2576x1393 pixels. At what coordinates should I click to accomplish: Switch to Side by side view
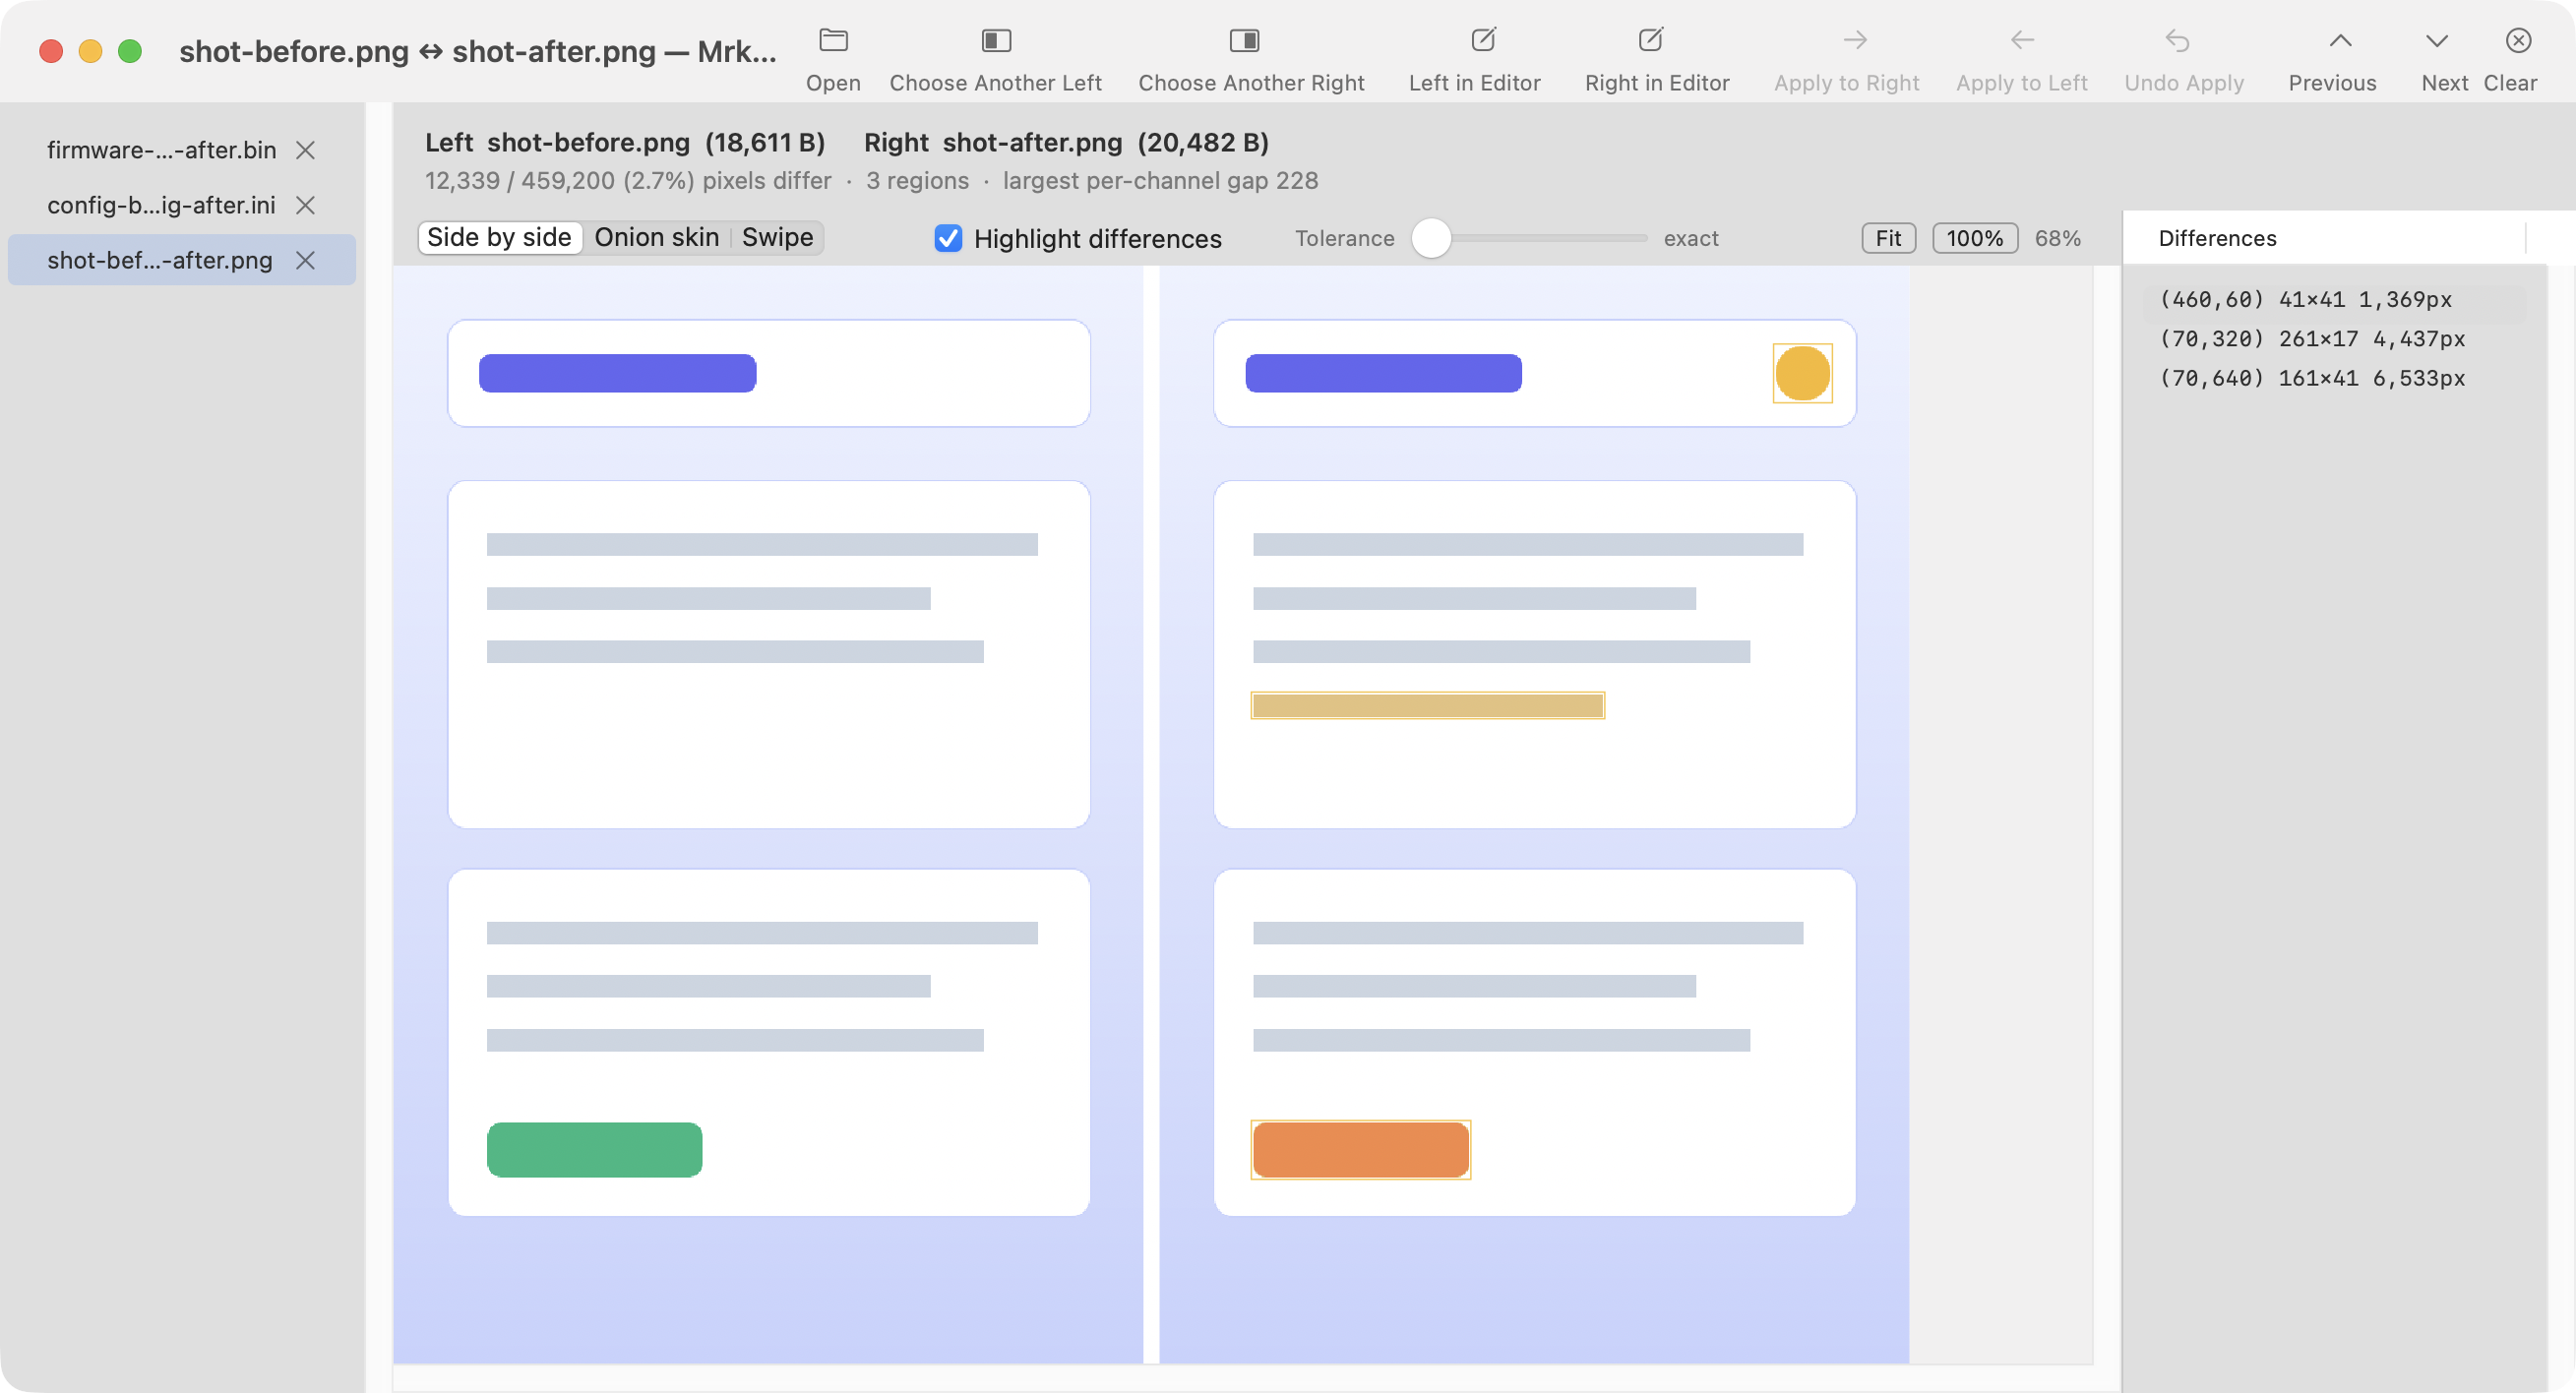tap(499, 237)
